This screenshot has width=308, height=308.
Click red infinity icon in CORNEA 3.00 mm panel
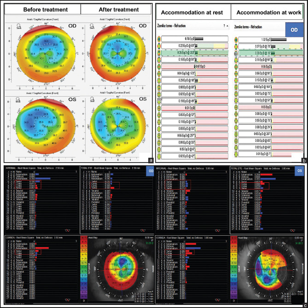point(217,300)
